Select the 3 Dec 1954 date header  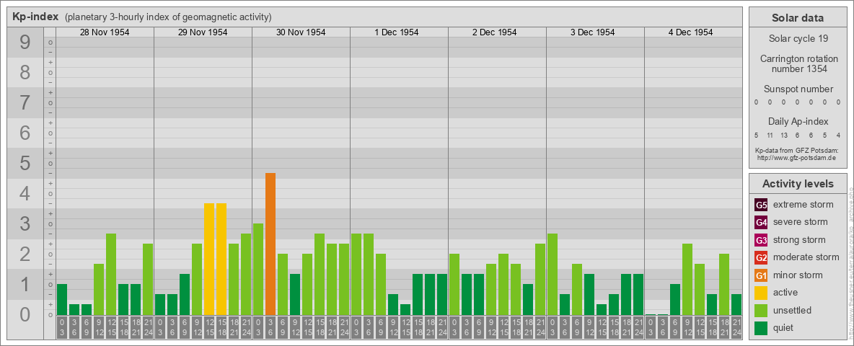click(593, 32)
